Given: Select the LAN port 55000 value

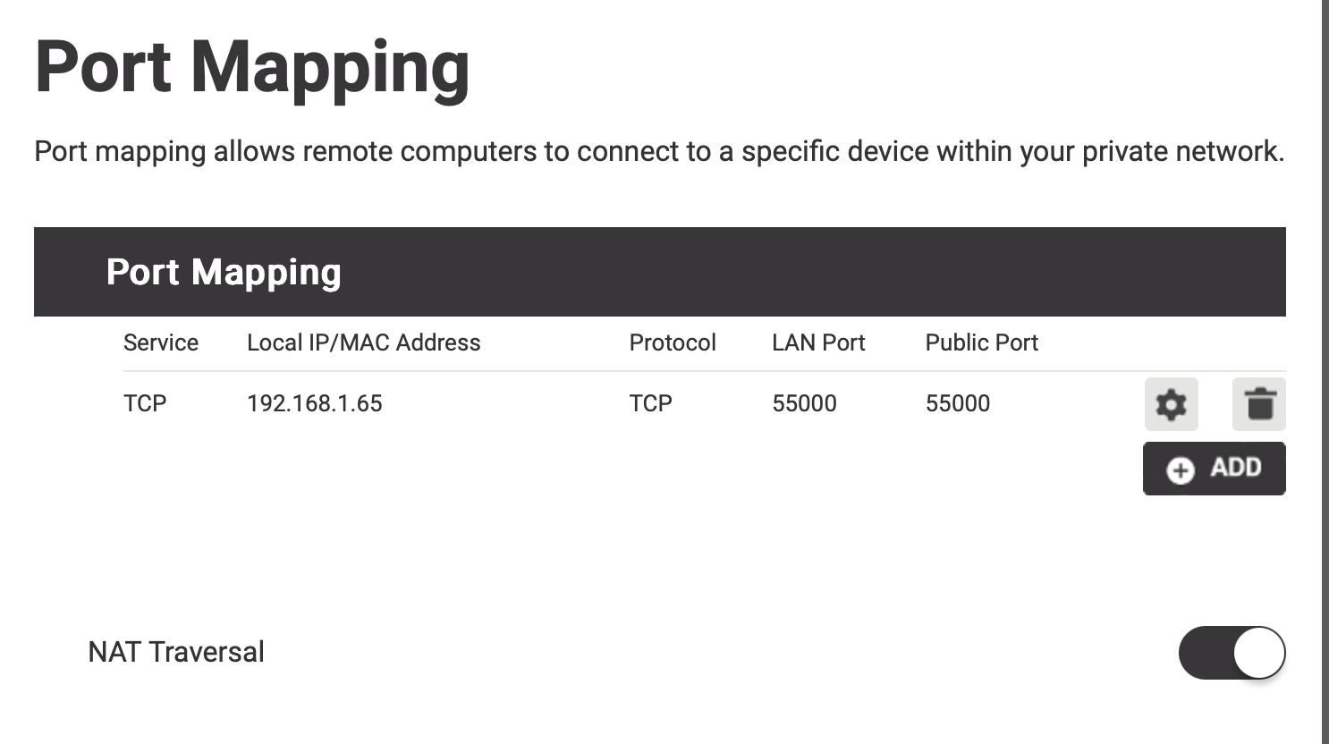Looking at the screenshot, I should point(804,403).
